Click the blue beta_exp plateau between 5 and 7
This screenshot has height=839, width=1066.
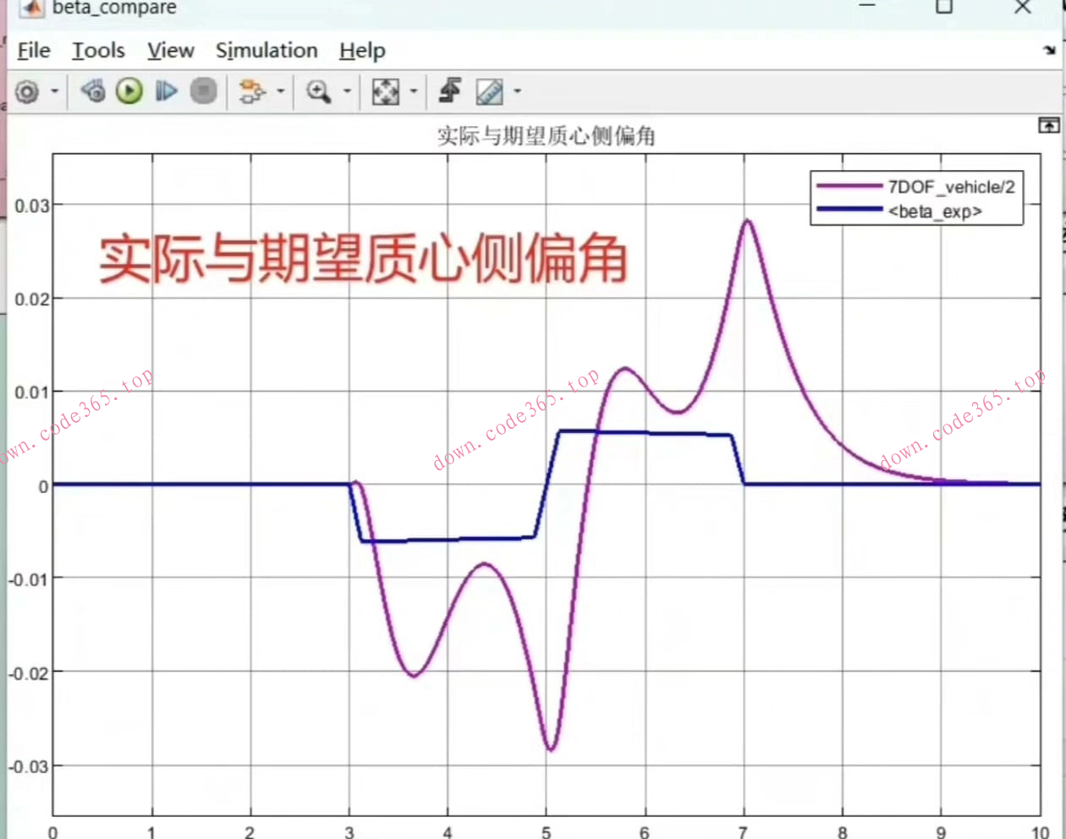[645, 433]
